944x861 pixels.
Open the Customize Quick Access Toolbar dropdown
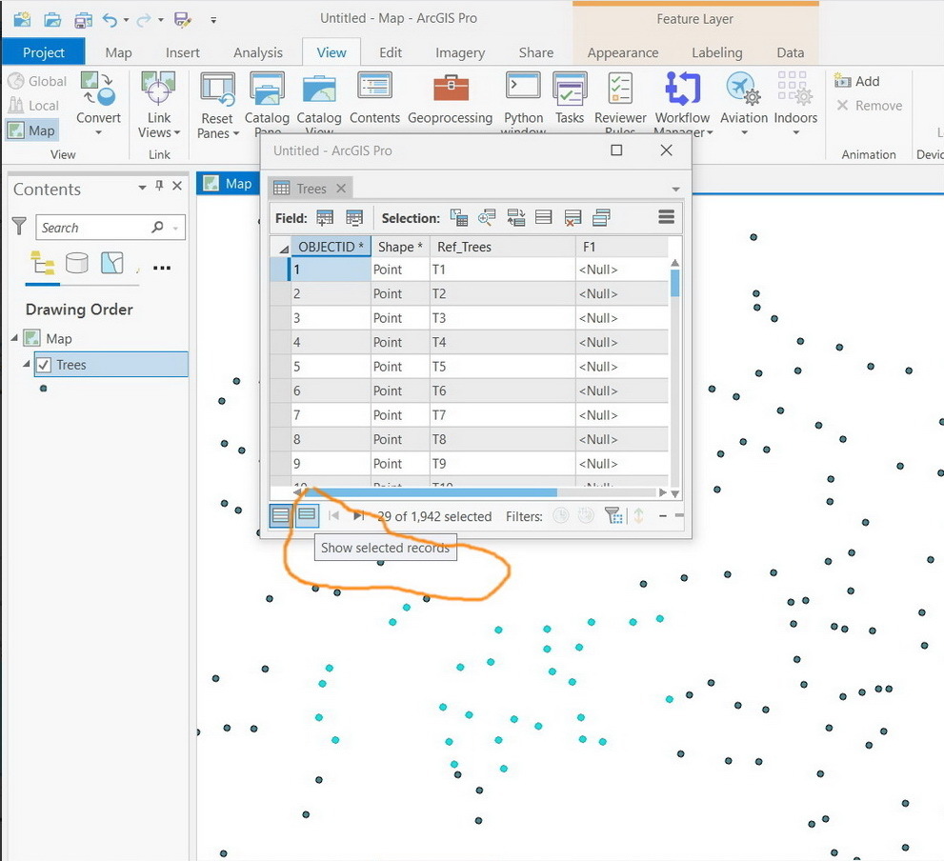[213, 20]
